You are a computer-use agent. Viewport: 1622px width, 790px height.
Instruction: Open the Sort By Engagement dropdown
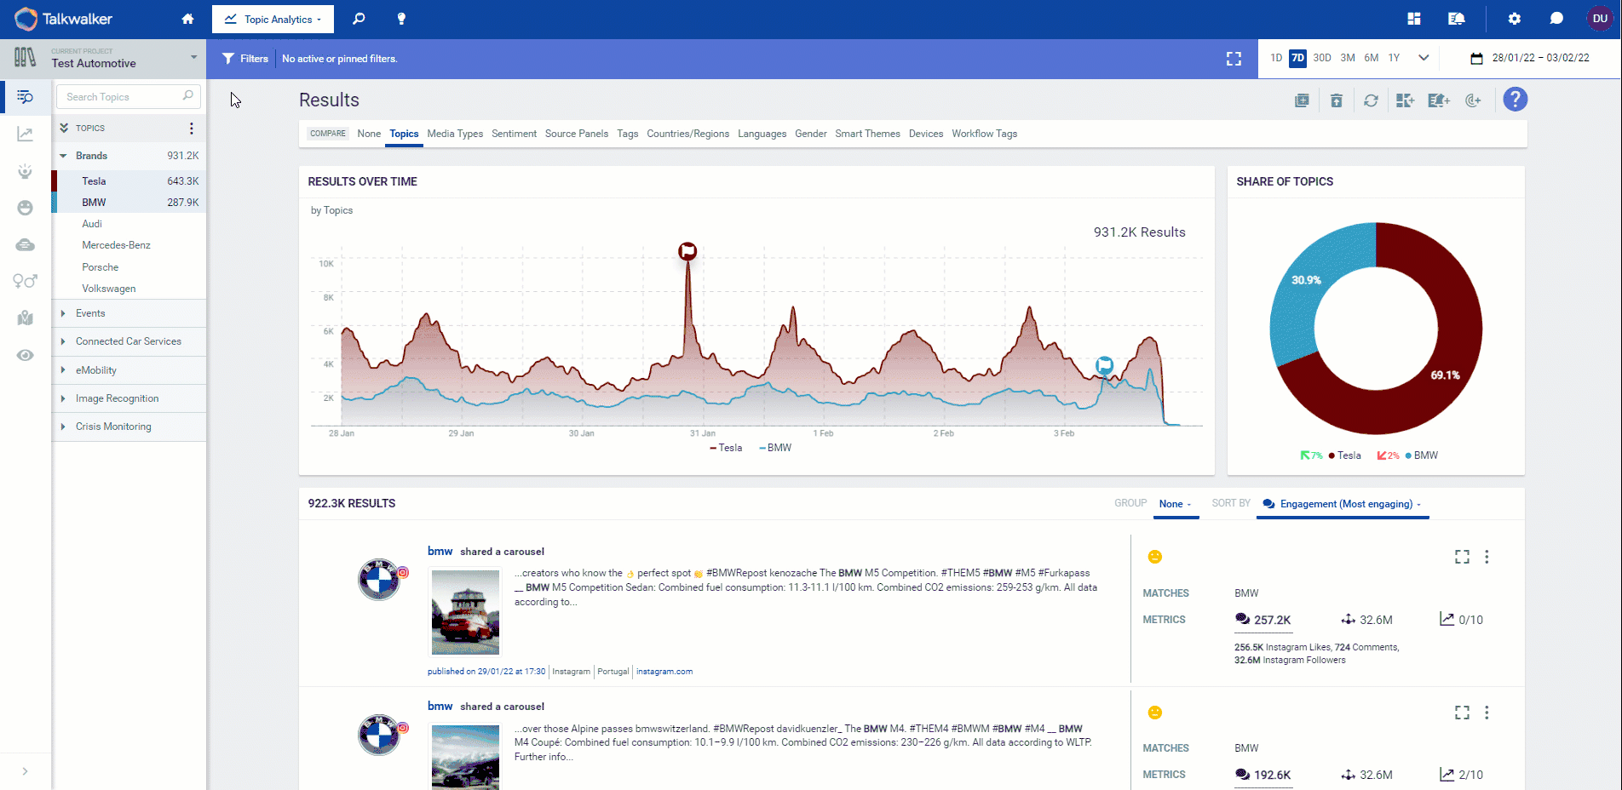coord(1343,504)
